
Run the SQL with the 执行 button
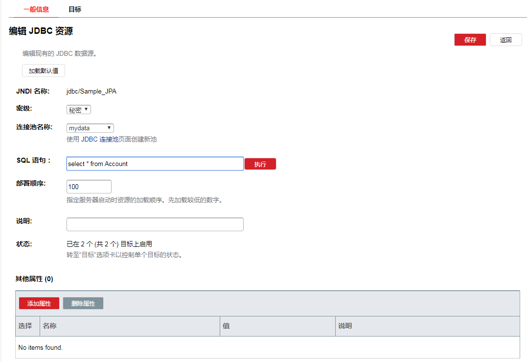(x=260, y=164)
